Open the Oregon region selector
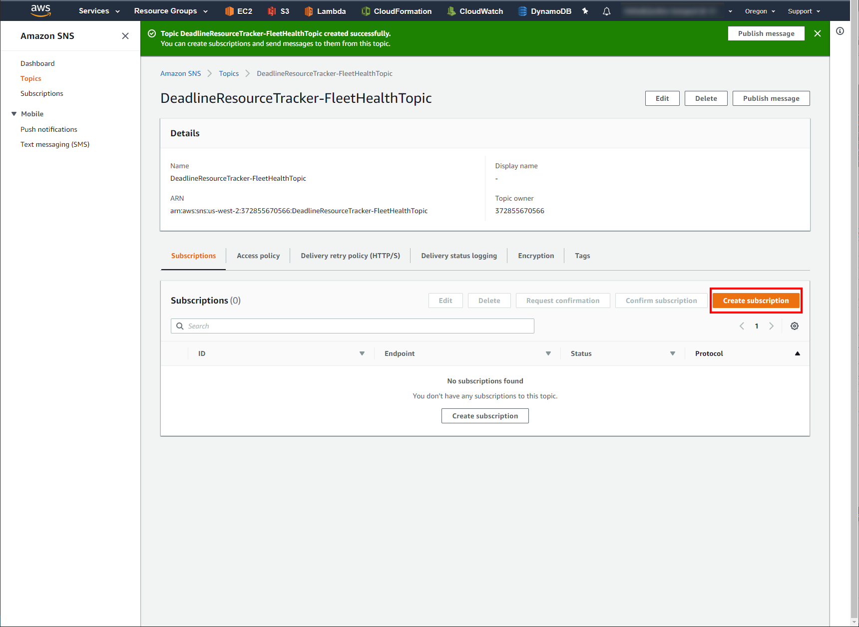Screen dimensions: 859x627 pyautogui.click(x=760, y=11)
